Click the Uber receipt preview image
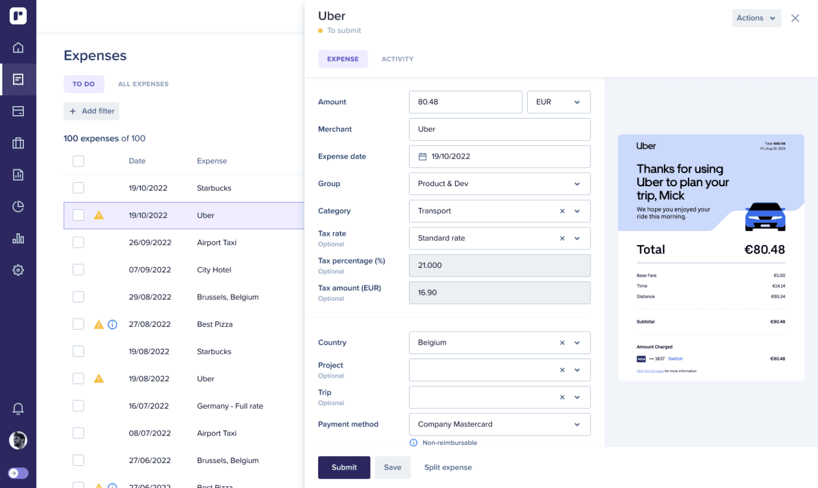The height and width of the screenshot is (488, 818). click(x=711, y=257)
